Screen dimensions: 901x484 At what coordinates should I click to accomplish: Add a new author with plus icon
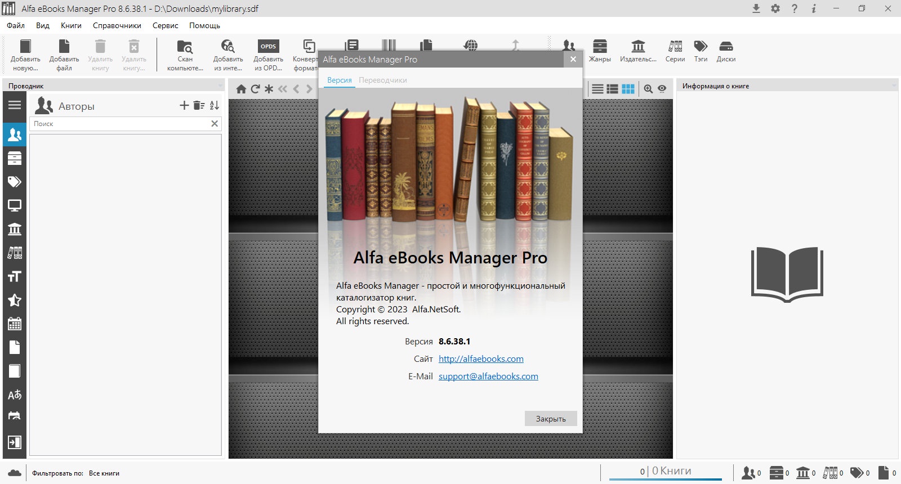tap(184, 105)
